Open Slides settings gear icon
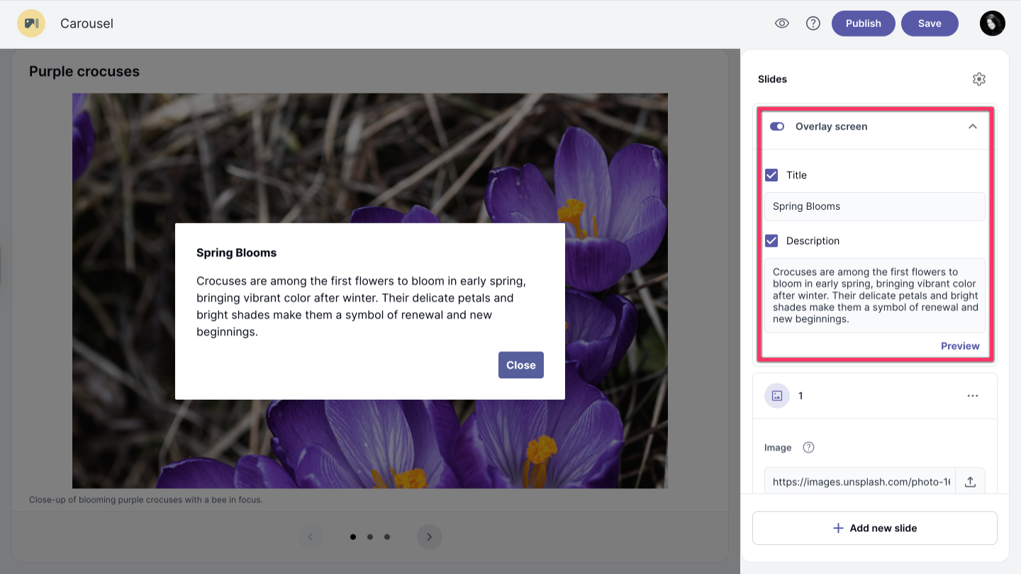This screenshot has width=1021, height=574. click(x=978, y=79)
